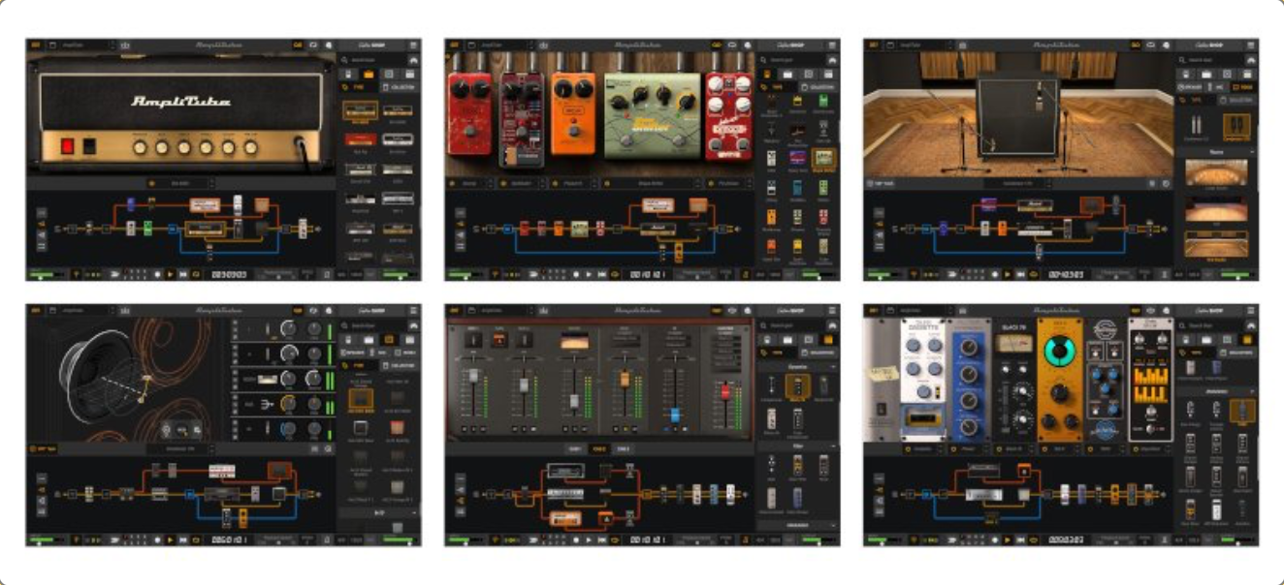Select the Stomp gear tab in amp head window

coord(350,74)
